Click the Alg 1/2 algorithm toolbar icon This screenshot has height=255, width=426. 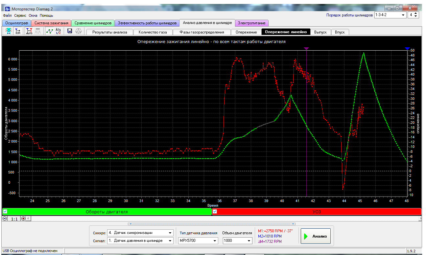58,31
